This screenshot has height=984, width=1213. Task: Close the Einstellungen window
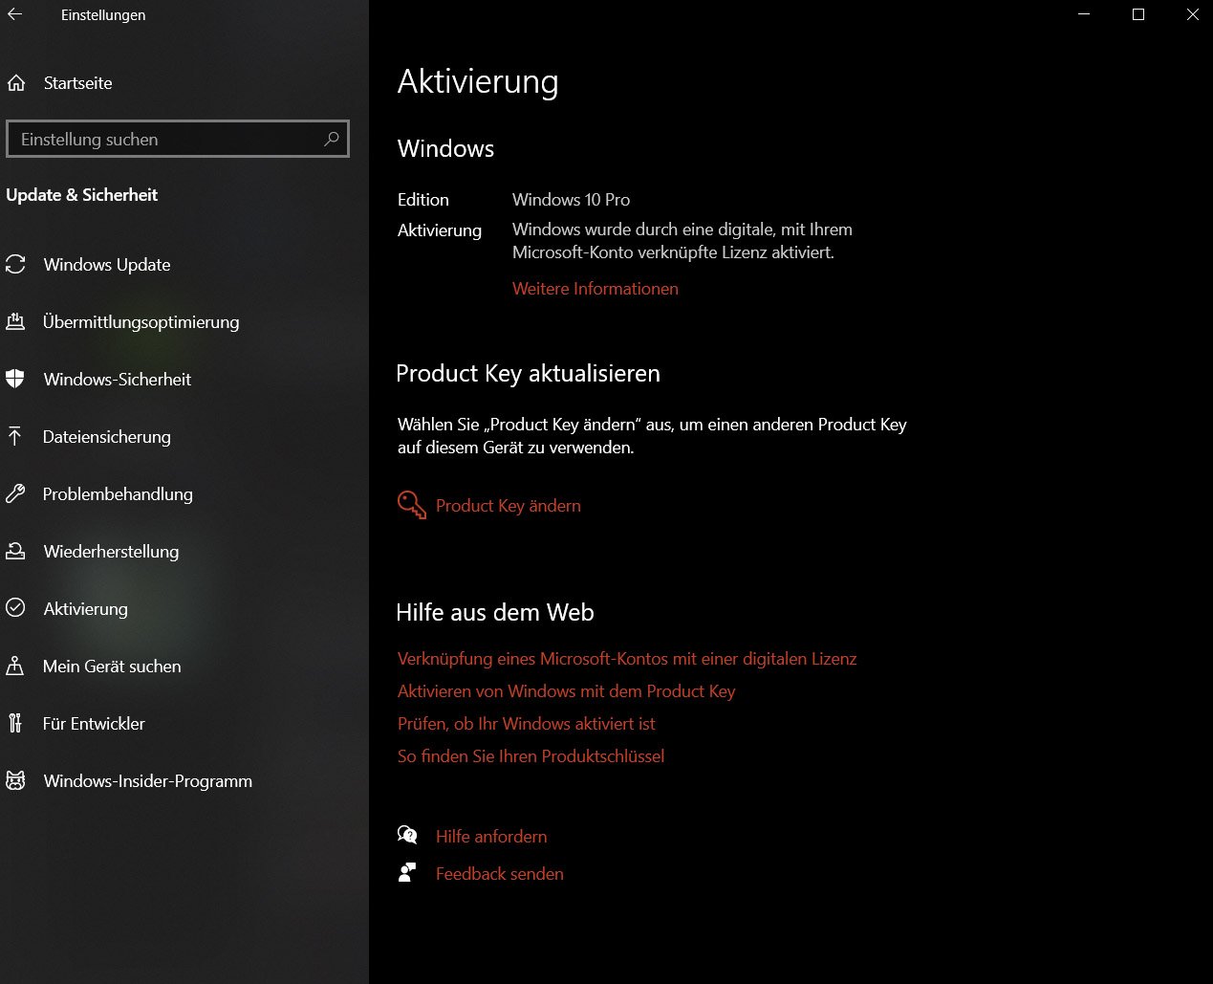1192,15
